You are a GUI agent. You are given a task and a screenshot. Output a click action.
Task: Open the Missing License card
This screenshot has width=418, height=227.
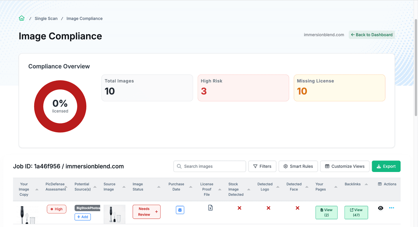pyautogui.click(x=339, y=88)
